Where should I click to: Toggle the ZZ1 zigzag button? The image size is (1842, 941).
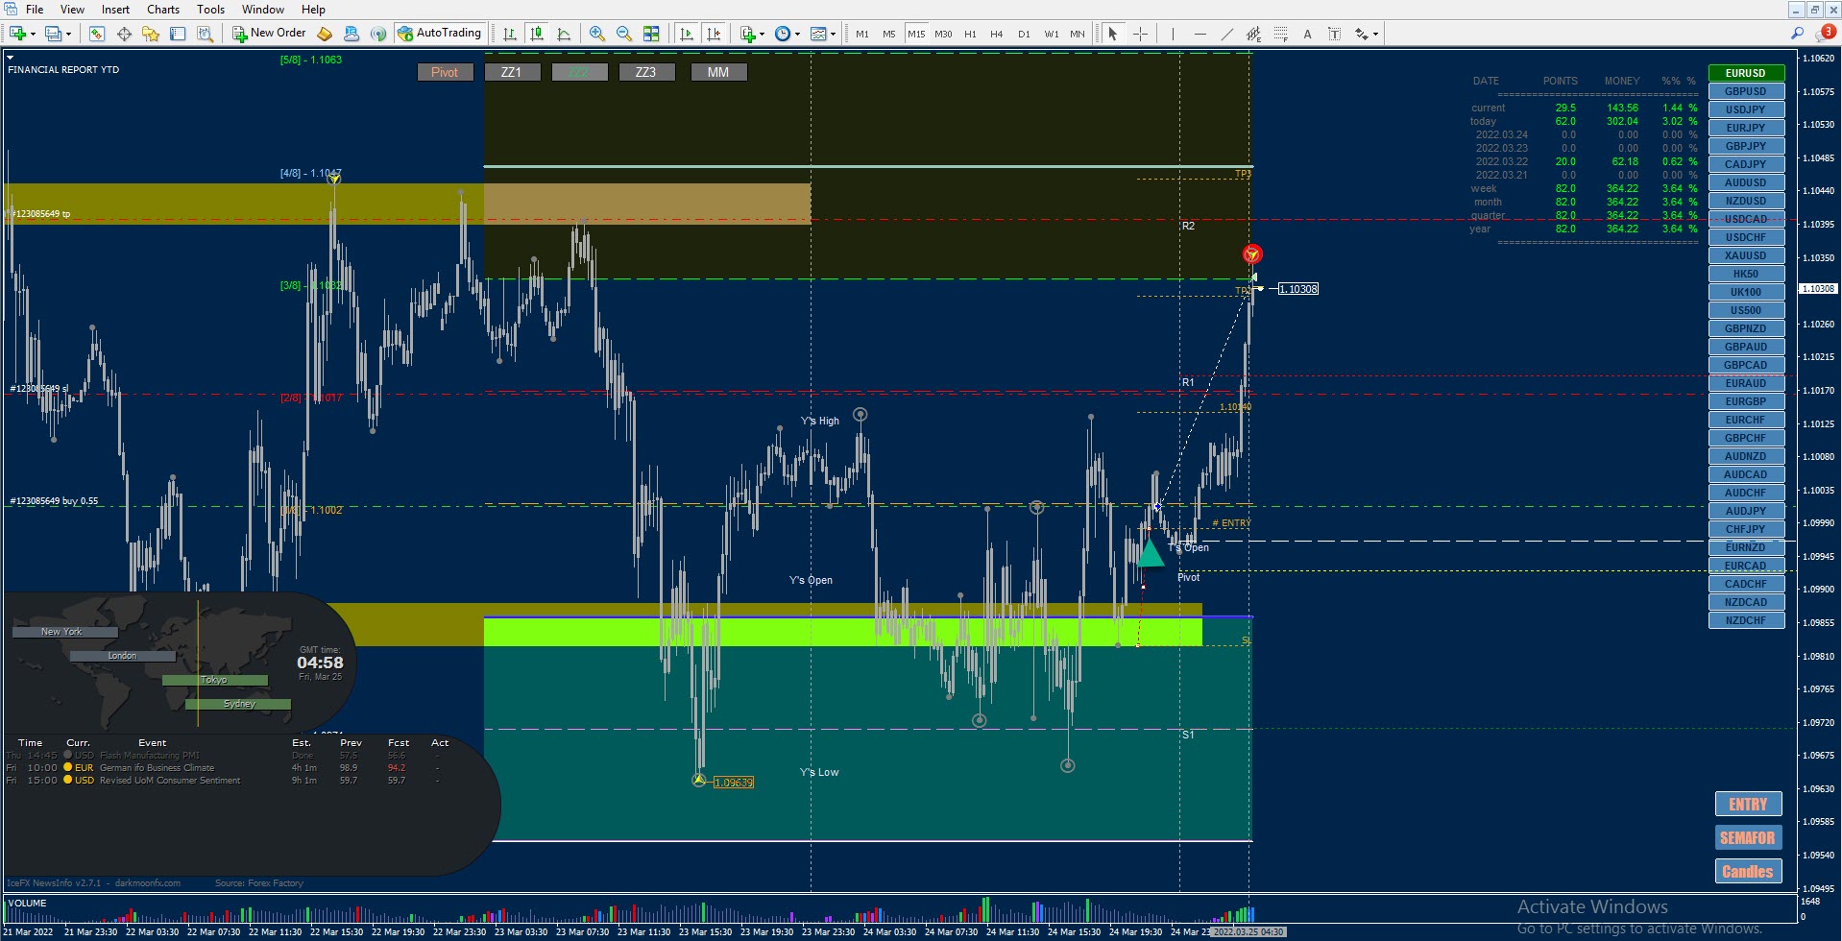[x=511, y=72]
